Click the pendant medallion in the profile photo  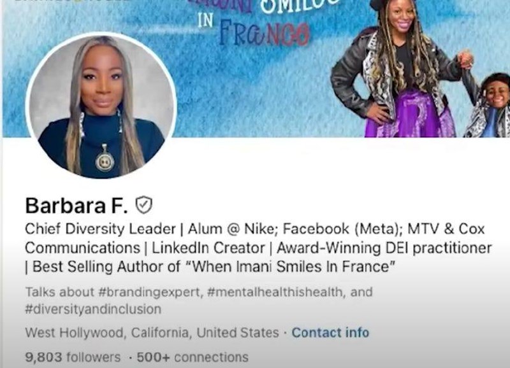click(105, 159)
